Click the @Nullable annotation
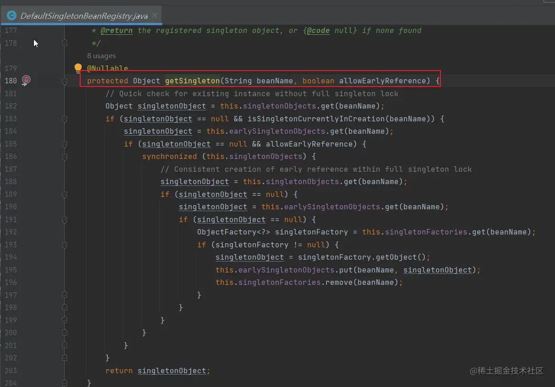Image resolution: width=555 pixels, height=387 pixels. tap(108, 68)
